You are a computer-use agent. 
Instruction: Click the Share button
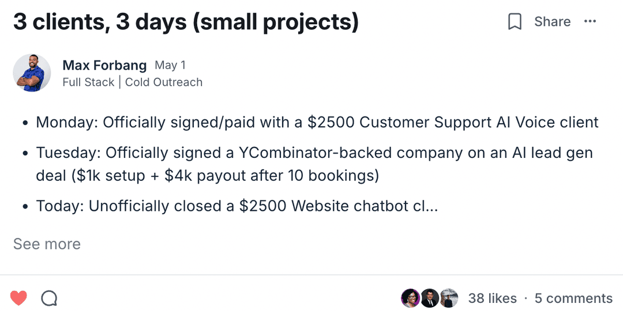[552, 22]
